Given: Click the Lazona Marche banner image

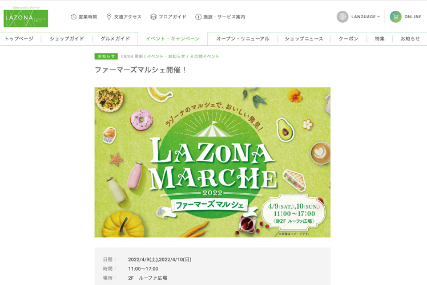Looking at the screenshot, I should (x=212, y=162).
